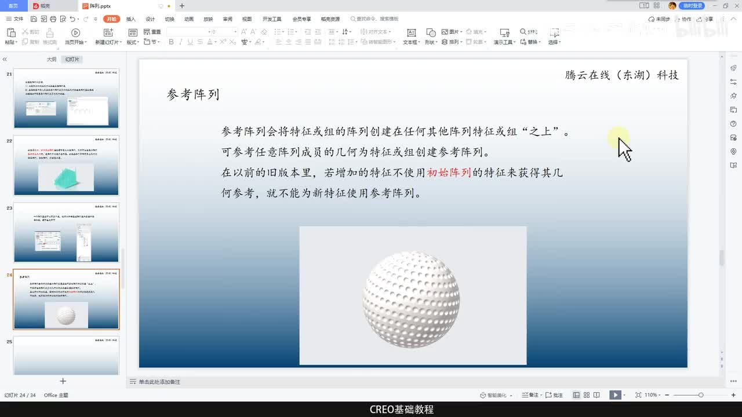Click to add notes (单击此处添加备注)
742x417 pixels.
159,382
